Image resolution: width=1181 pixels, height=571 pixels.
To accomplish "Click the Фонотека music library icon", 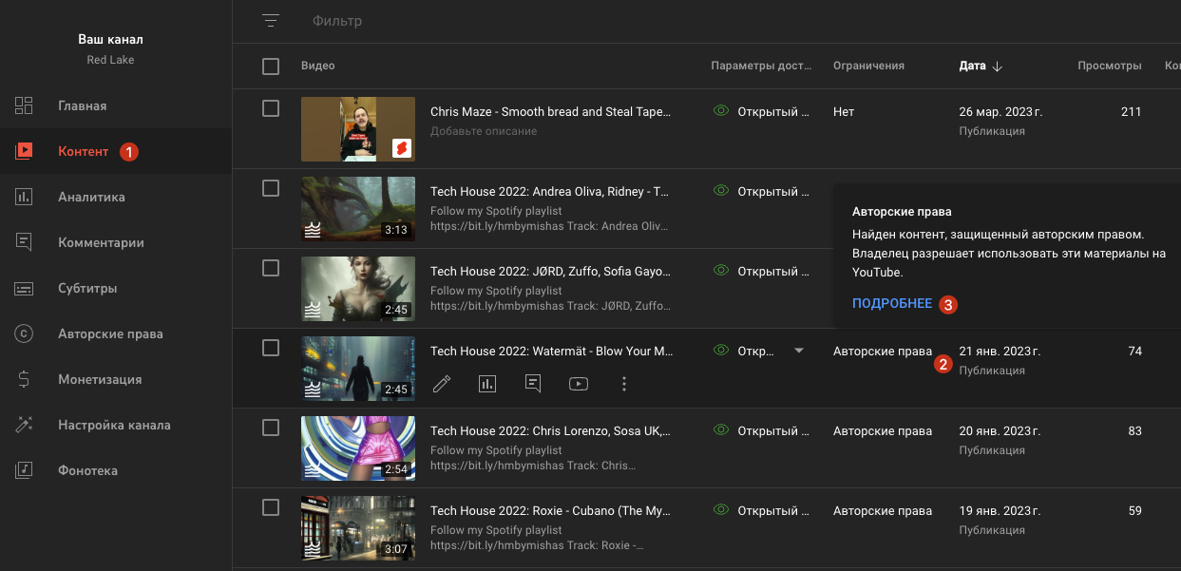I will tap(25, 470).
